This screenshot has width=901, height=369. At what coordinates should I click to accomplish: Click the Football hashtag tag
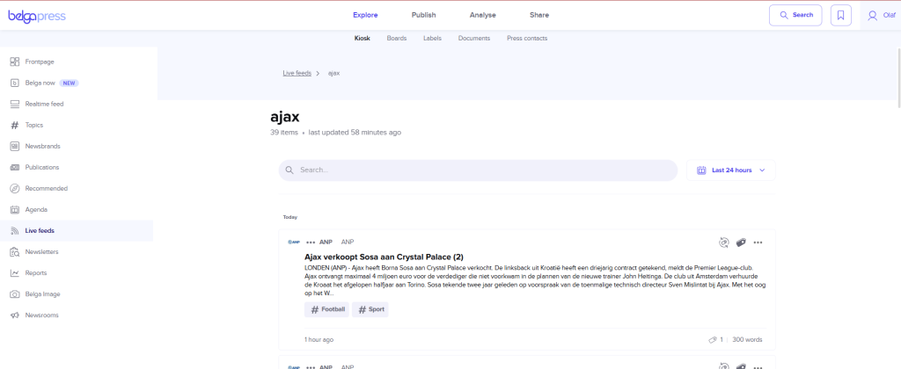(x=326, y=309)
